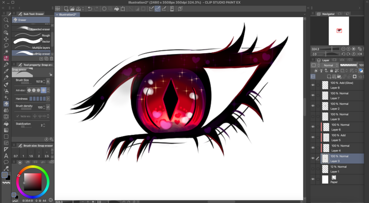Select the Text tool

(6, 155)
